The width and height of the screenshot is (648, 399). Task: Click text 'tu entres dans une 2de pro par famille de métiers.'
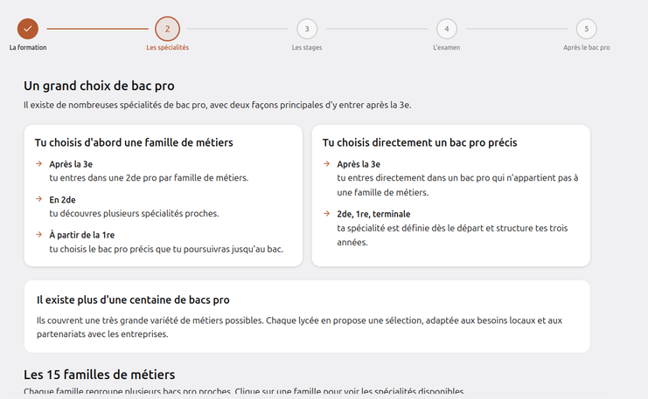(149, 178)
